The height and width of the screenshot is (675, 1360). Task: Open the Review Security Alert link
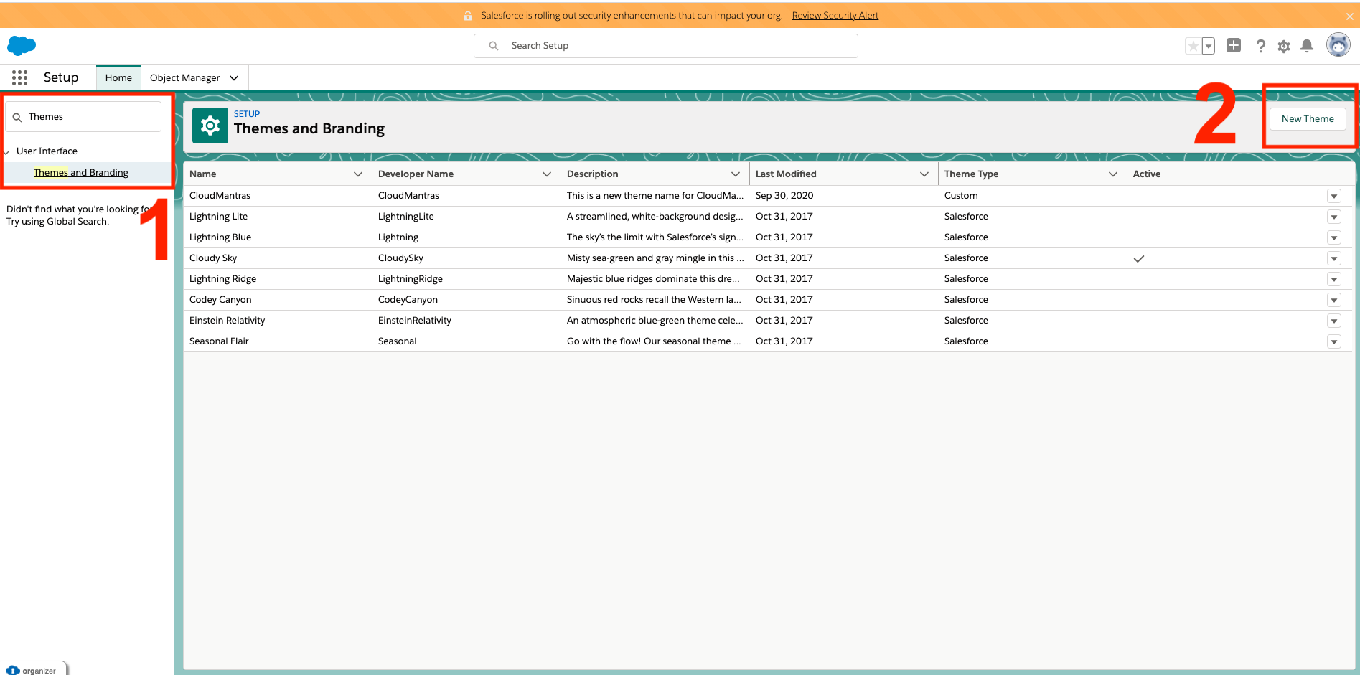pyautogui.click(x=835, y=15)
